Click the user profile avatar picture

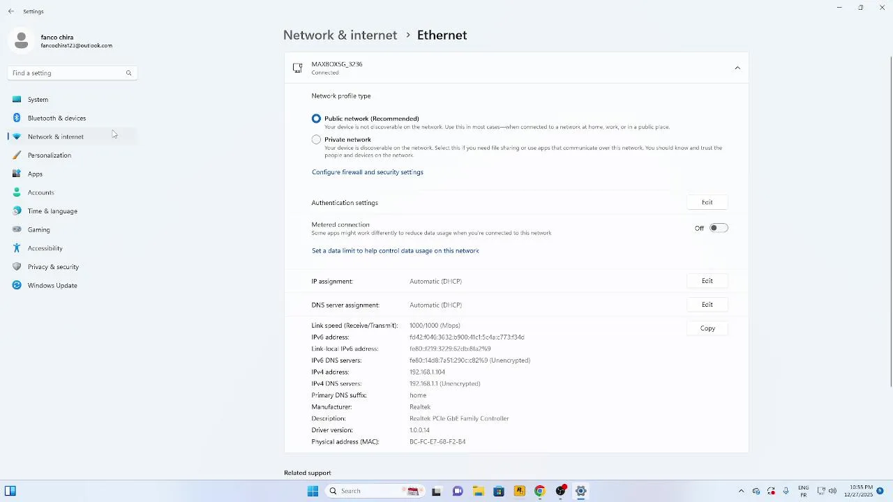pyautogui.click(x=22, y=40)
